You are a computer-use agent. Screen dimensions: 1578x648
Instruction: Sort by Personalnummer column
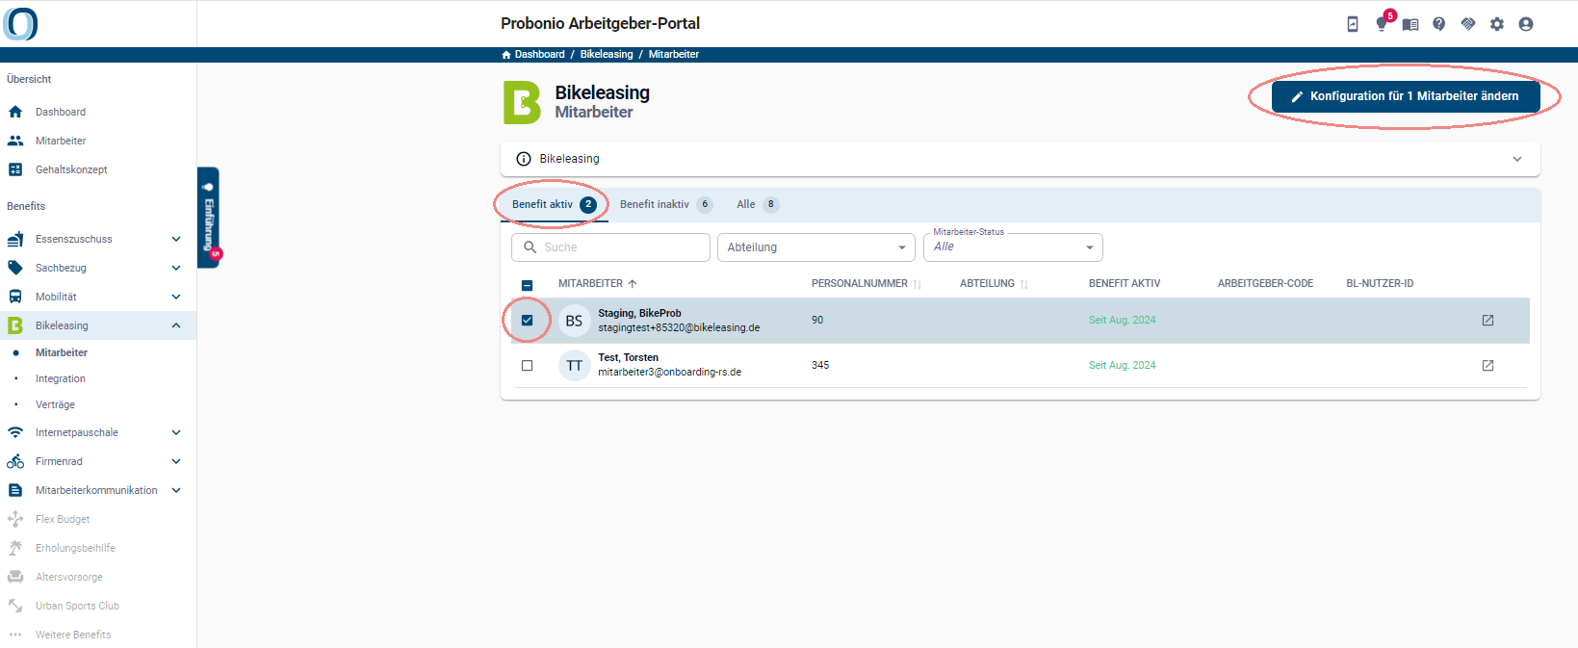click(x=867, y=284)
